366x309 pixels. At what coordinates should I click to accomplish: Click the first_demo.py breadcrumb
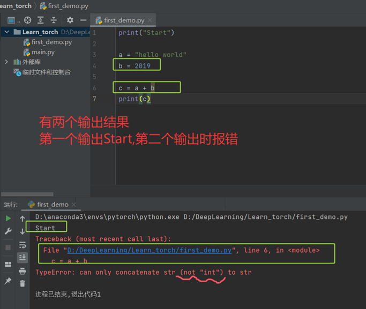click(x=64, y=6)
